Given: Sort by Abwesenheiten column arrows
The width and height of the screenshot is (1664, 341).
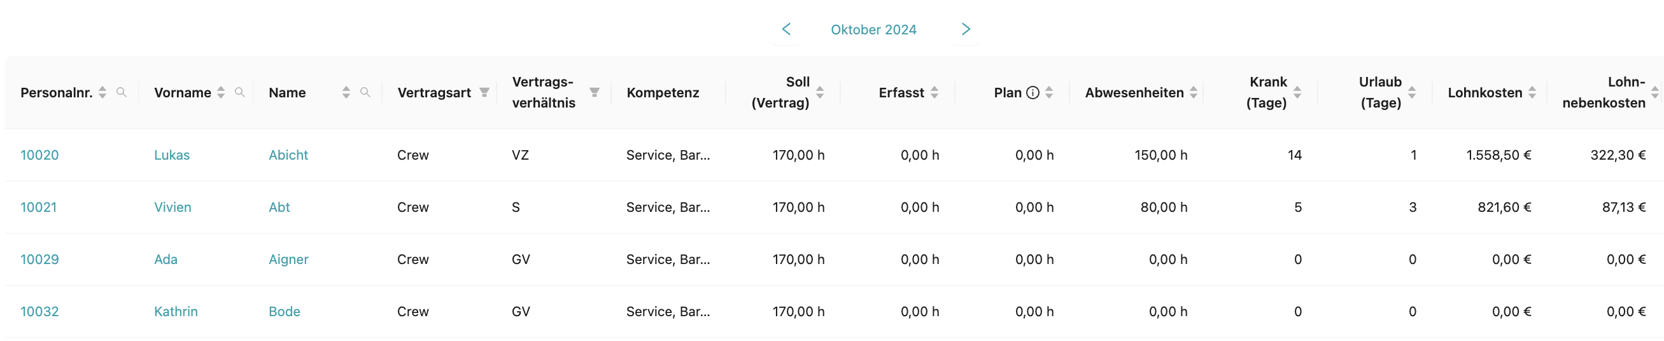Looking at the screenshot, I should [1193, 92].
